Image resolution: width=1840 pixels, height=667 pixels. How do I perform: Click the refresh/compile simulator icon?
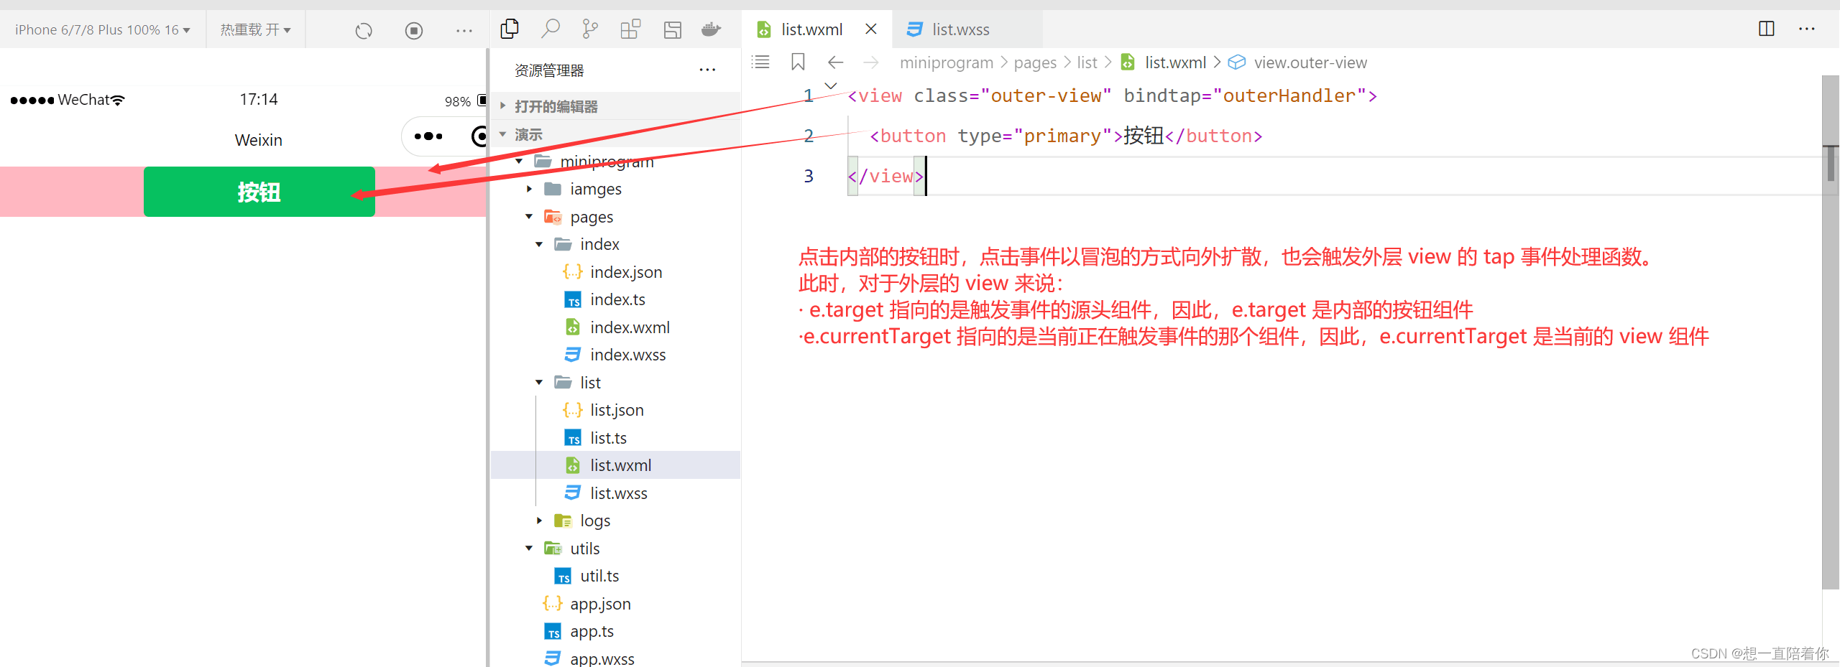pos(364,30)
